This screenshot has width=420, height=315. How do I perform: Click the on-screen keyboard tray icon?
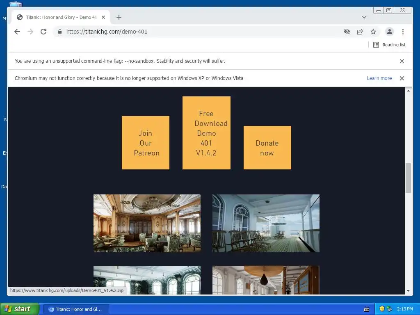pyautogui.click(x=367, y=309)
